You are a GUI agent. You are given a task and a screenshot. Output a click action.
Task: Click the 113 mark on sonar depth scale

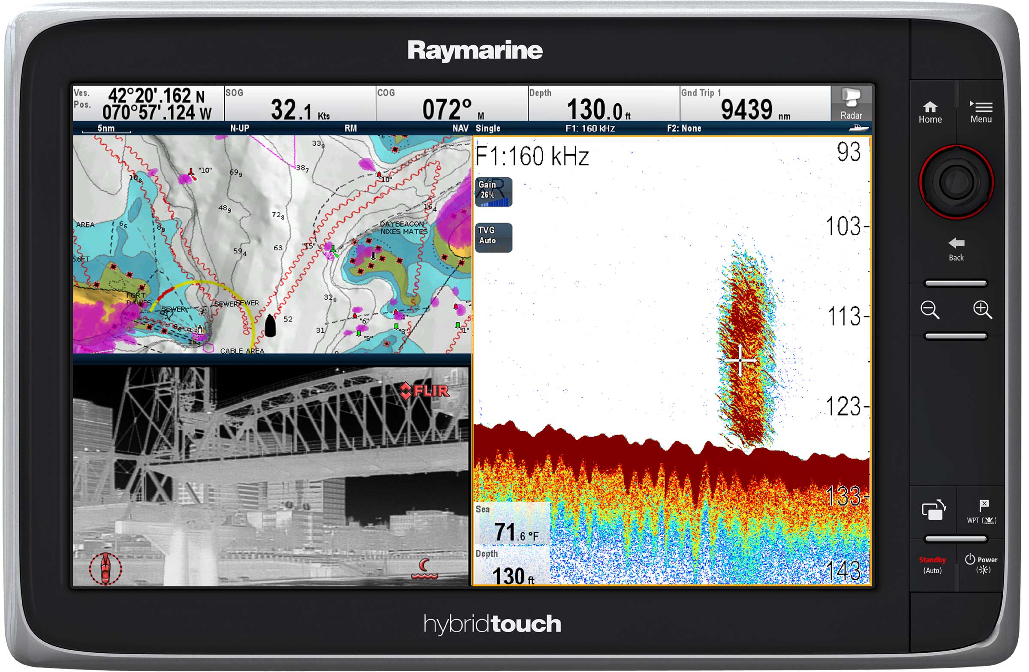coord(843,316)
